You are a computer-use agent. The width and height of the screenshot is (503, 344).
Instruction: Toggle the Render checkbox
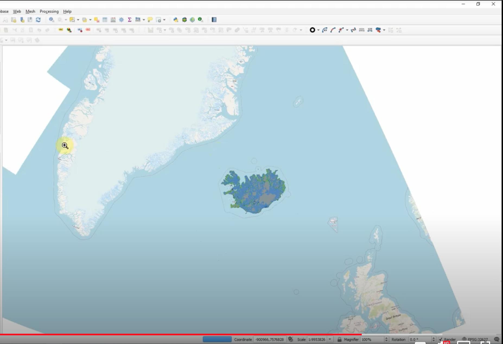click(x=440, y=339)
